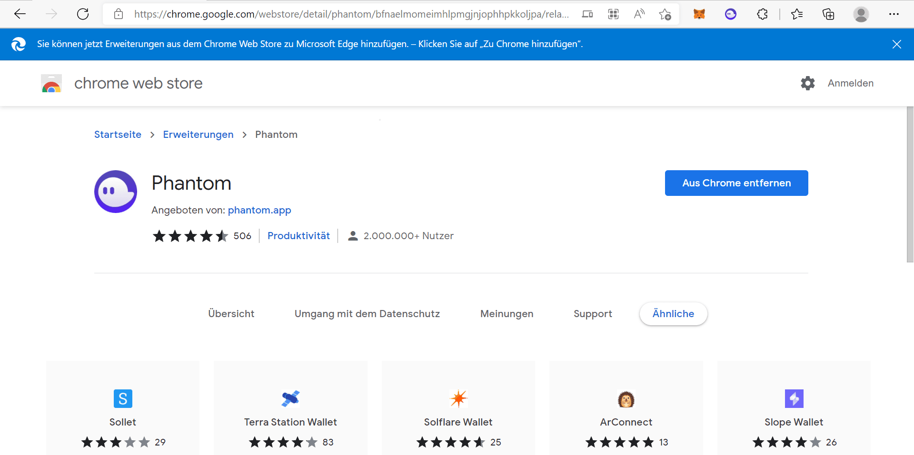Click the MetaMask fox extension icon
The image size is (914, 455).
[x=699, y=14]
